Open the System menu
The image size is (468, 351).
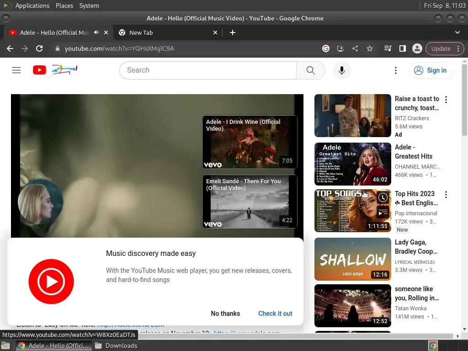[89, 5]
